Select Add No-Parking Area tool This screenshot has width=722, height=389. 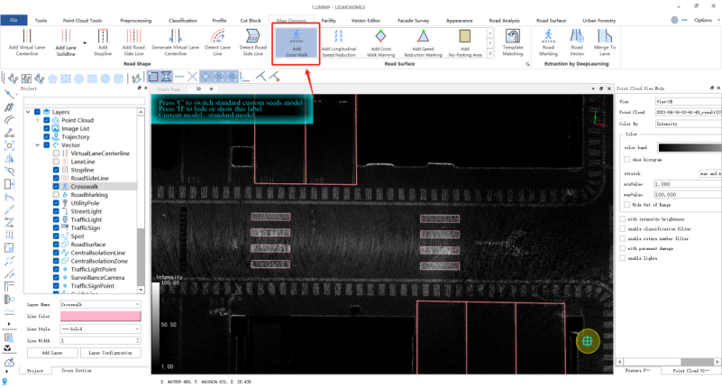tap(465, 42)
